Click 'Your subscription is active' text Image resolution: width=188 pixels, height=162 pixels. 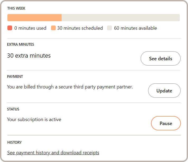tap(34, 120)
